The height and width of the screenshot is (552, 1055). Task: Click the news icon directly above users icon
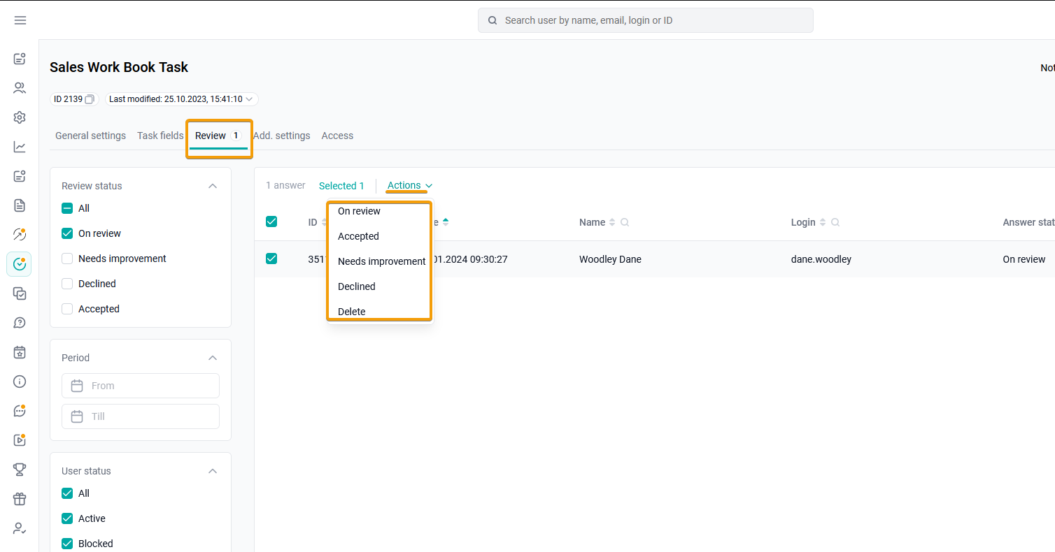pos(20,59)
